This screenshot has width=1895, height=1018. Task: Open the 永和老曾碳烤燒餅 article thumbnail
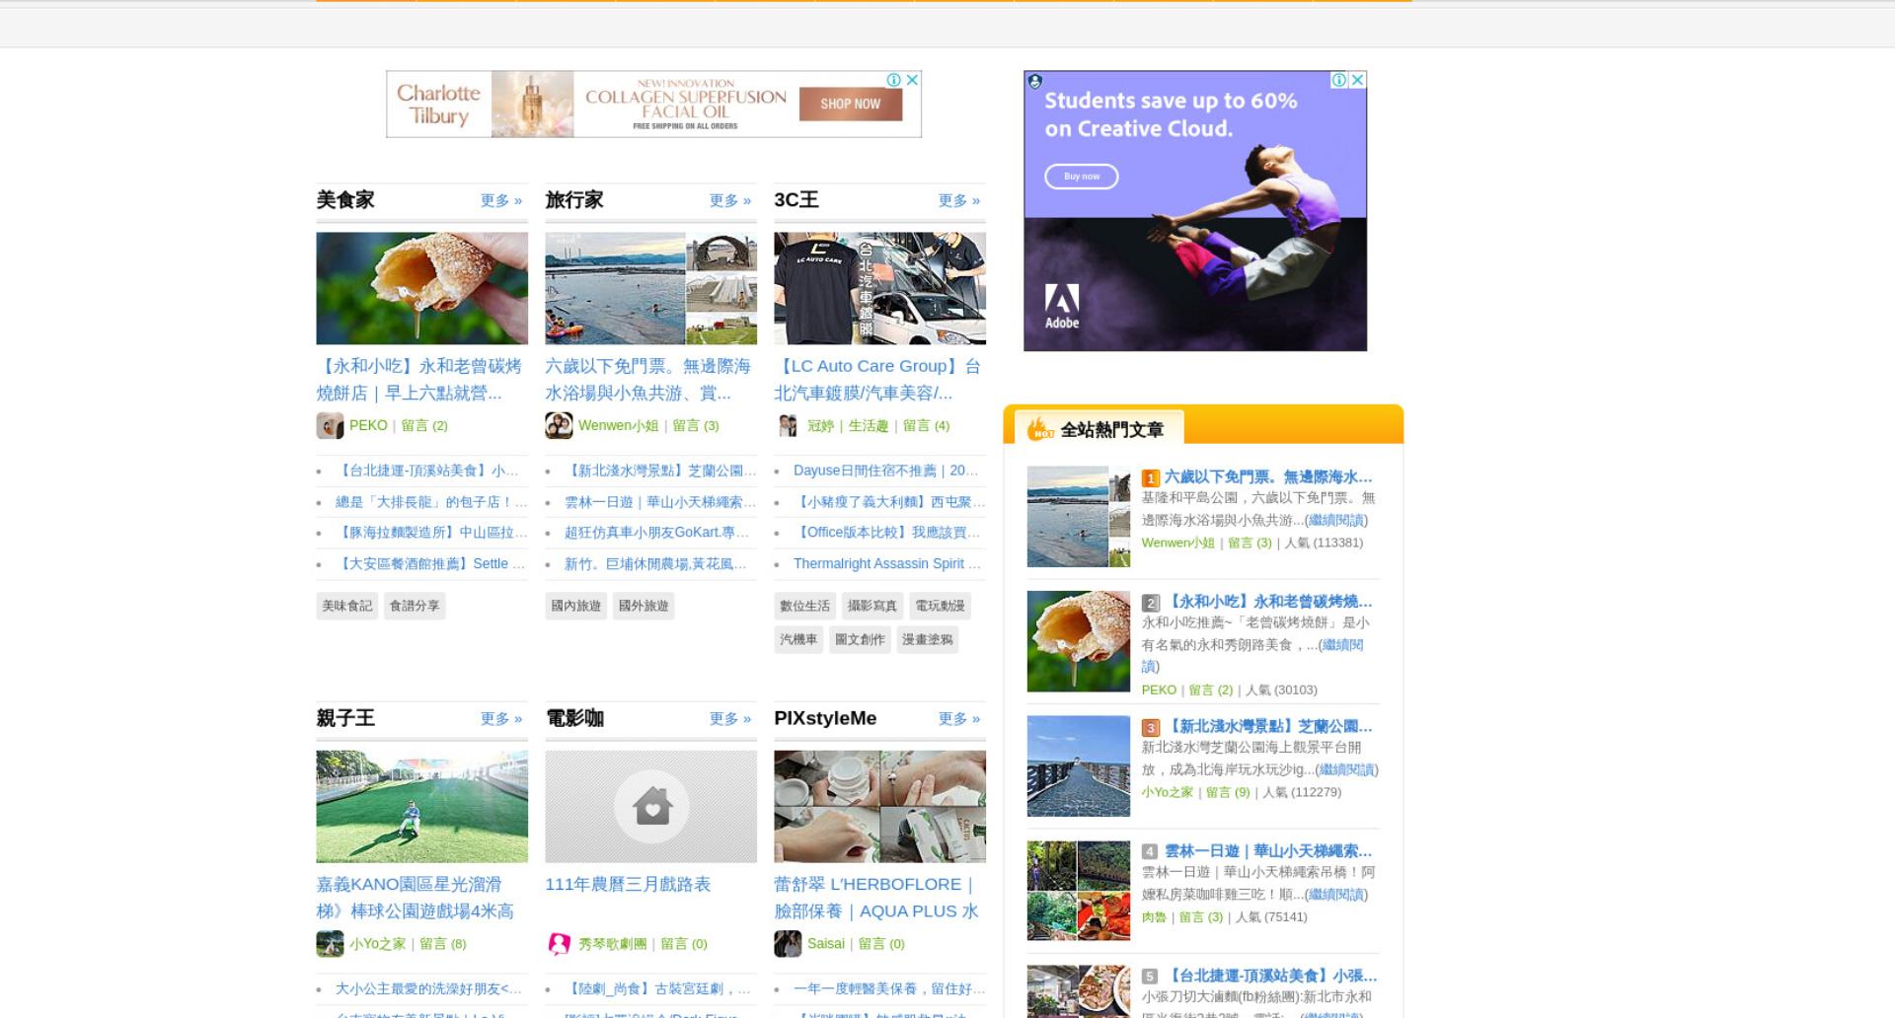(421, 288)
